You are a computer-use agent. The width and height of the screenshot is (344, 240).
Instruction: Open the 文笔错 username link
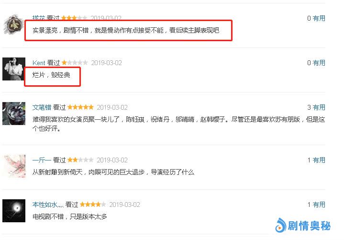click(x=42, y=107)
